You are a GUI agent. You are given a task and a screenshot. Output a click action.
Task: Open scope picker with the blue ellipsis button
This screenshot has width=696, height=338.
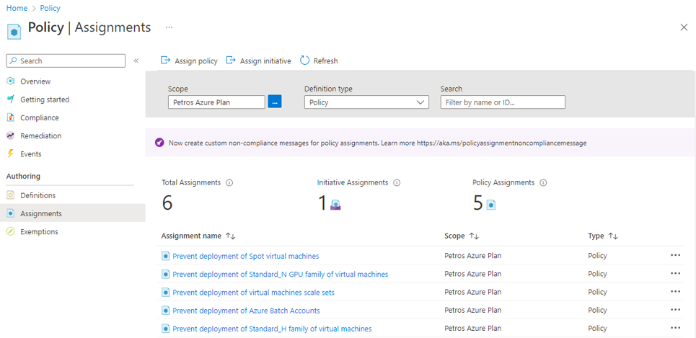pyautogui.click(x=275, y=102)
